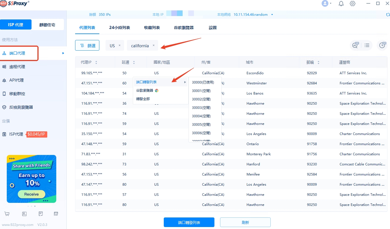Open the shopping cart icon
The image size is (390, 229).
[x=7, y=214]
